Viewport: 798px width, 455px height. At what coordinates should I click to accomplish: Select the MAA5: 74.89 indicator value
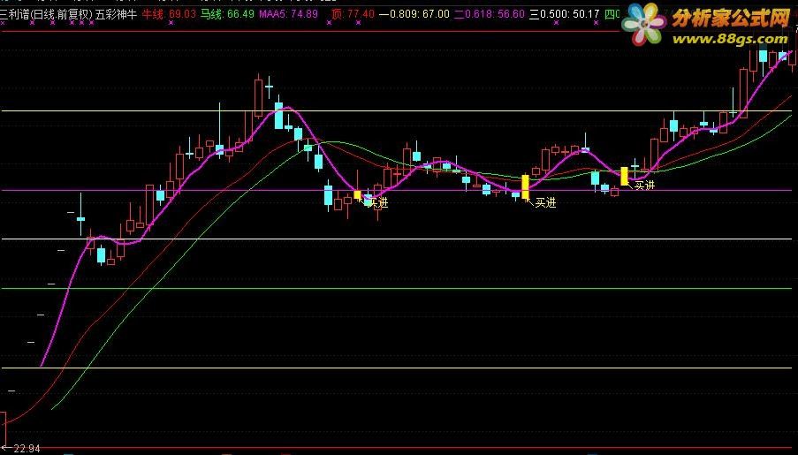[289, 14]
